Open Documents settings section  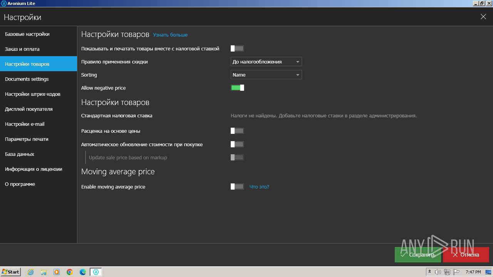(x=39, y=79)
